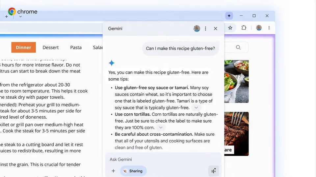The width and height of the screenshot is (316, 177).
Task: Expand the corn tortillas tip chevron
Action: 161,128
